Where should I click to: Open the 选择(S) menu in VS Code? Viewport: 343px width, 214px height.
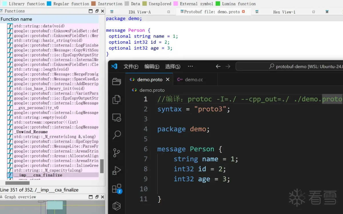[173, 66]
